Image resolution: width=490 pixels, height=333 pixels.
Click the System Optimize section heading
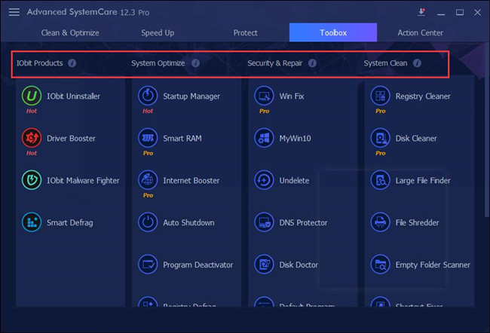pos(158,63)
